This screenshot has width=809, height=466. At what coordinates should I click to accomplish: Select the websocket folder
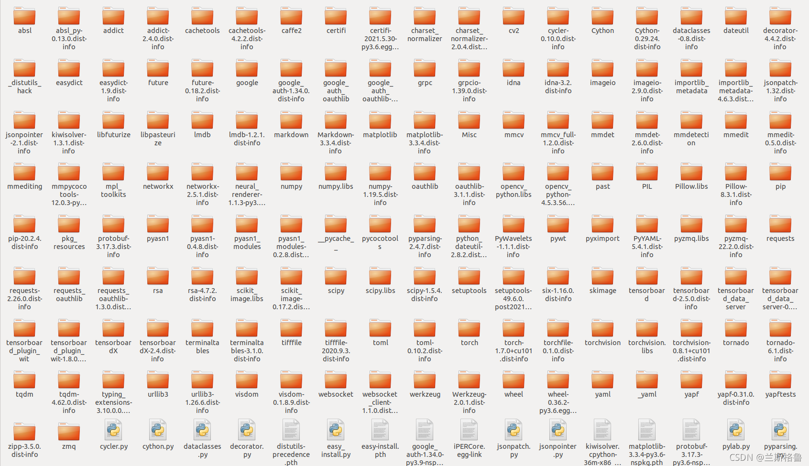(x=336, y=380)
